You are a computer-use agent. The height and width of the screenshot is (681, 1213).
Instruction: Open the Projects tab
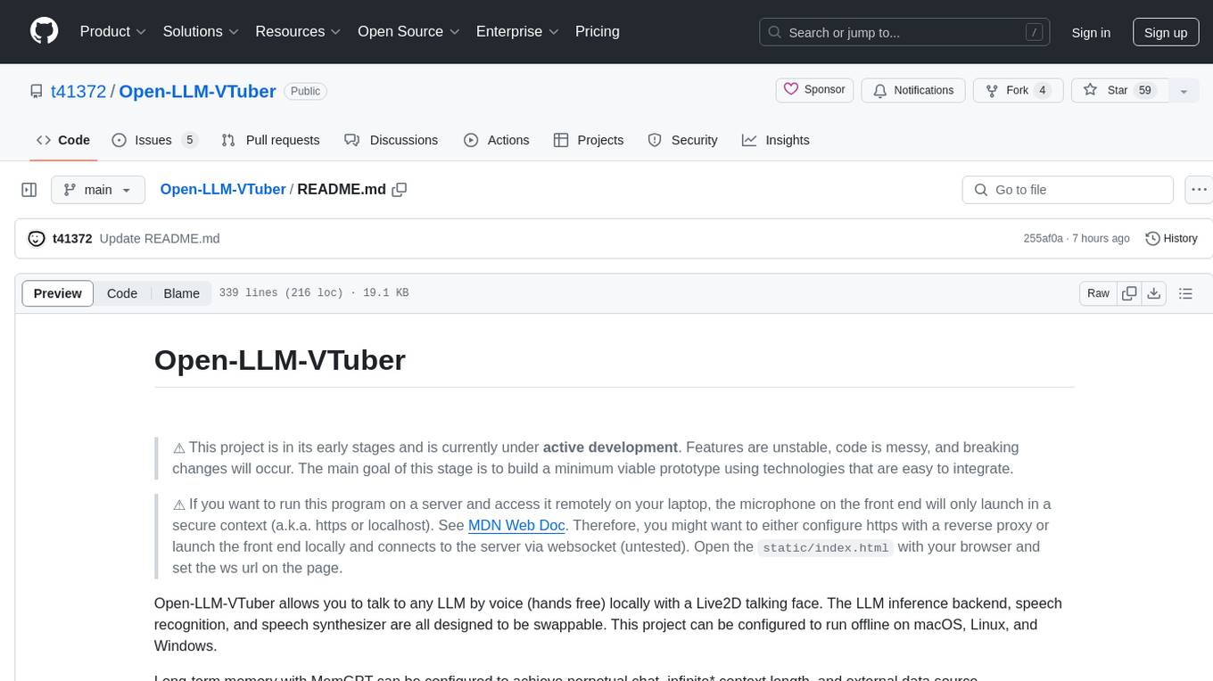(x=589, y=140)
